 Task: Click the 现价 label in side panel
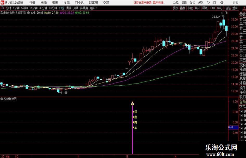pos(243,65)
